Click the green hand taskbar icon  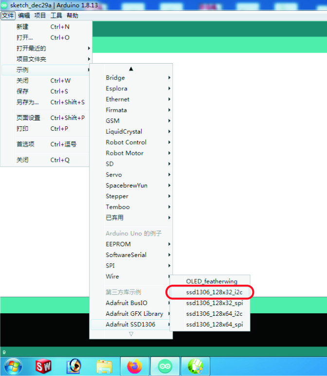click(195, 366)
